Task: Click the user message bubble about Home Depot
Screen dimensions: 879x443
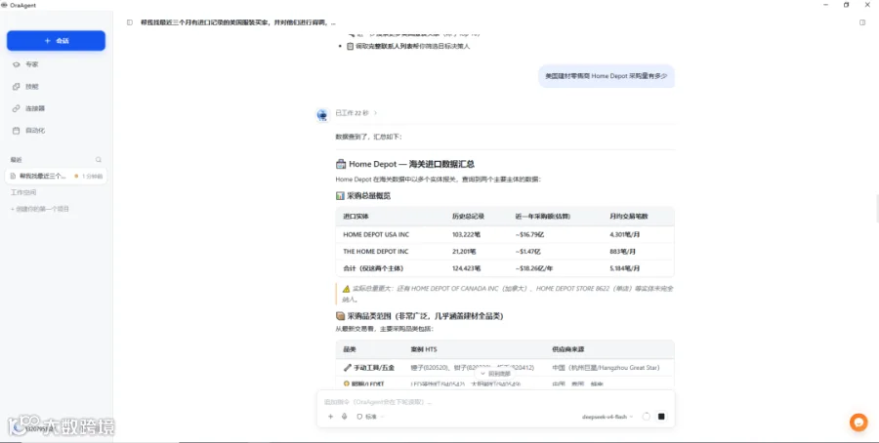Action: (x=606, y=76)
